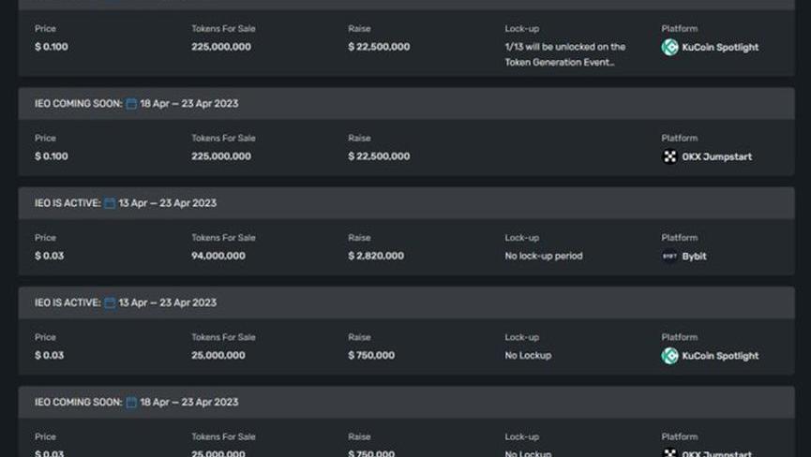Viewport: 811px width, 457px height.
Task: Click calendar icon beside first 18 Apr date
Action: coord(131,104)
